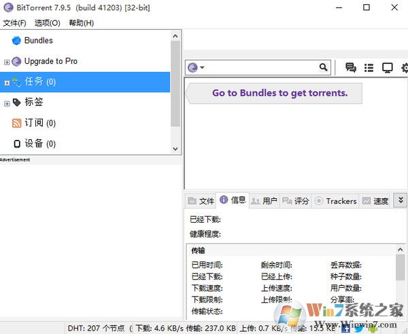Switch to the 速度 tab

coord(375,201)
